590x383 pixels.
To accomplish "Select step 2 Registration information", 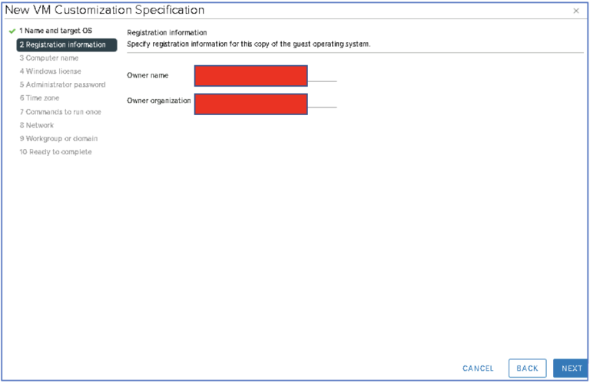I will (x=67, y=45).
